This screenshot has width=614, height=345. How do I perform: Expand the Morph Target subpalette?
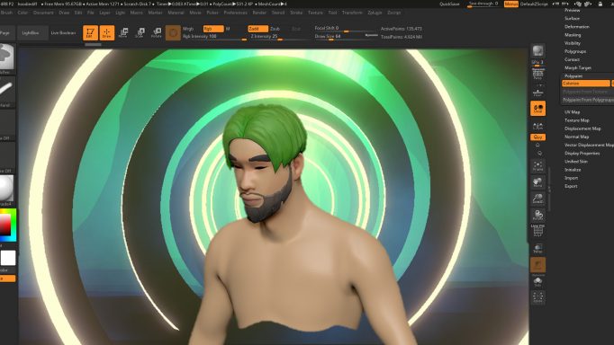click(x=578, y=67)
